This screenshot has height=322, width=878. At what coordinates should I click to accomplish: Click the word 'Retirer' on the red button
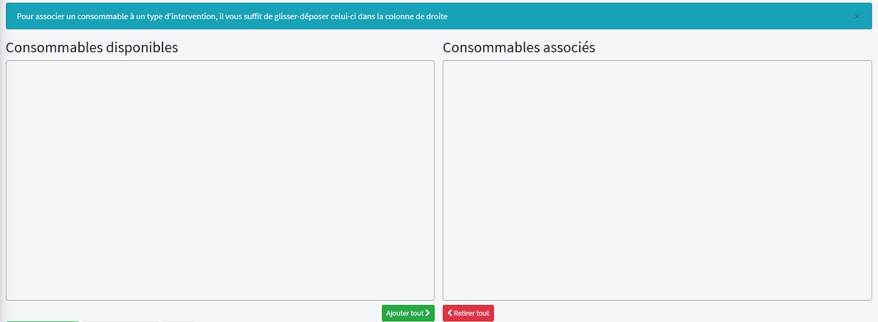[464, 313]
